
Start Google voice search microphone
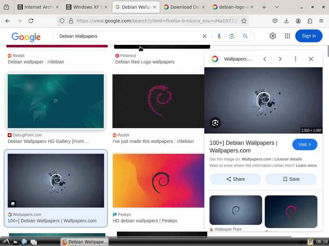point(219,36)
